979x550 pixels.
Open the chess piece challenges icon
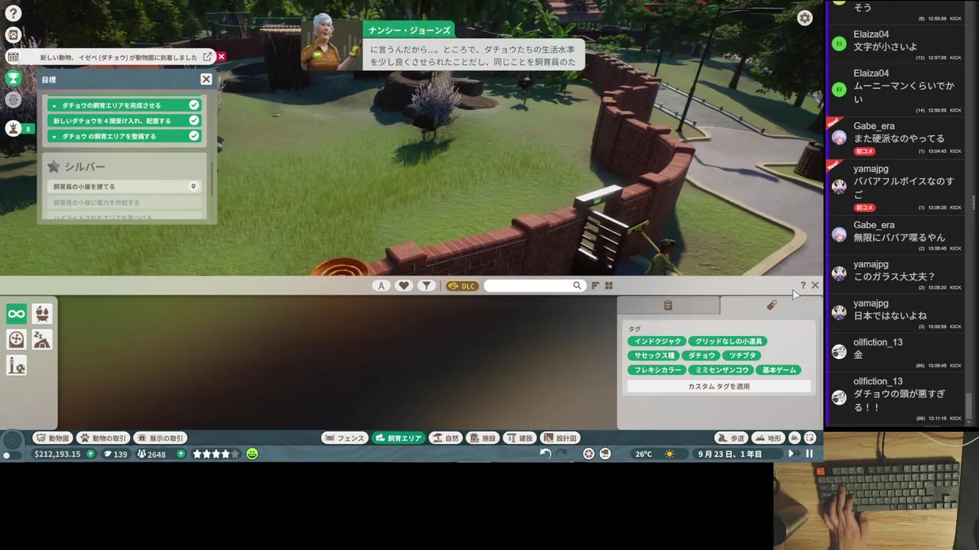coord(13,128)
